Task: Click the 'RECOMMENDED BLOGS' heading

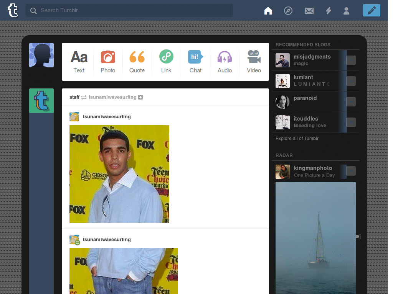Action: tap(303, 45)
